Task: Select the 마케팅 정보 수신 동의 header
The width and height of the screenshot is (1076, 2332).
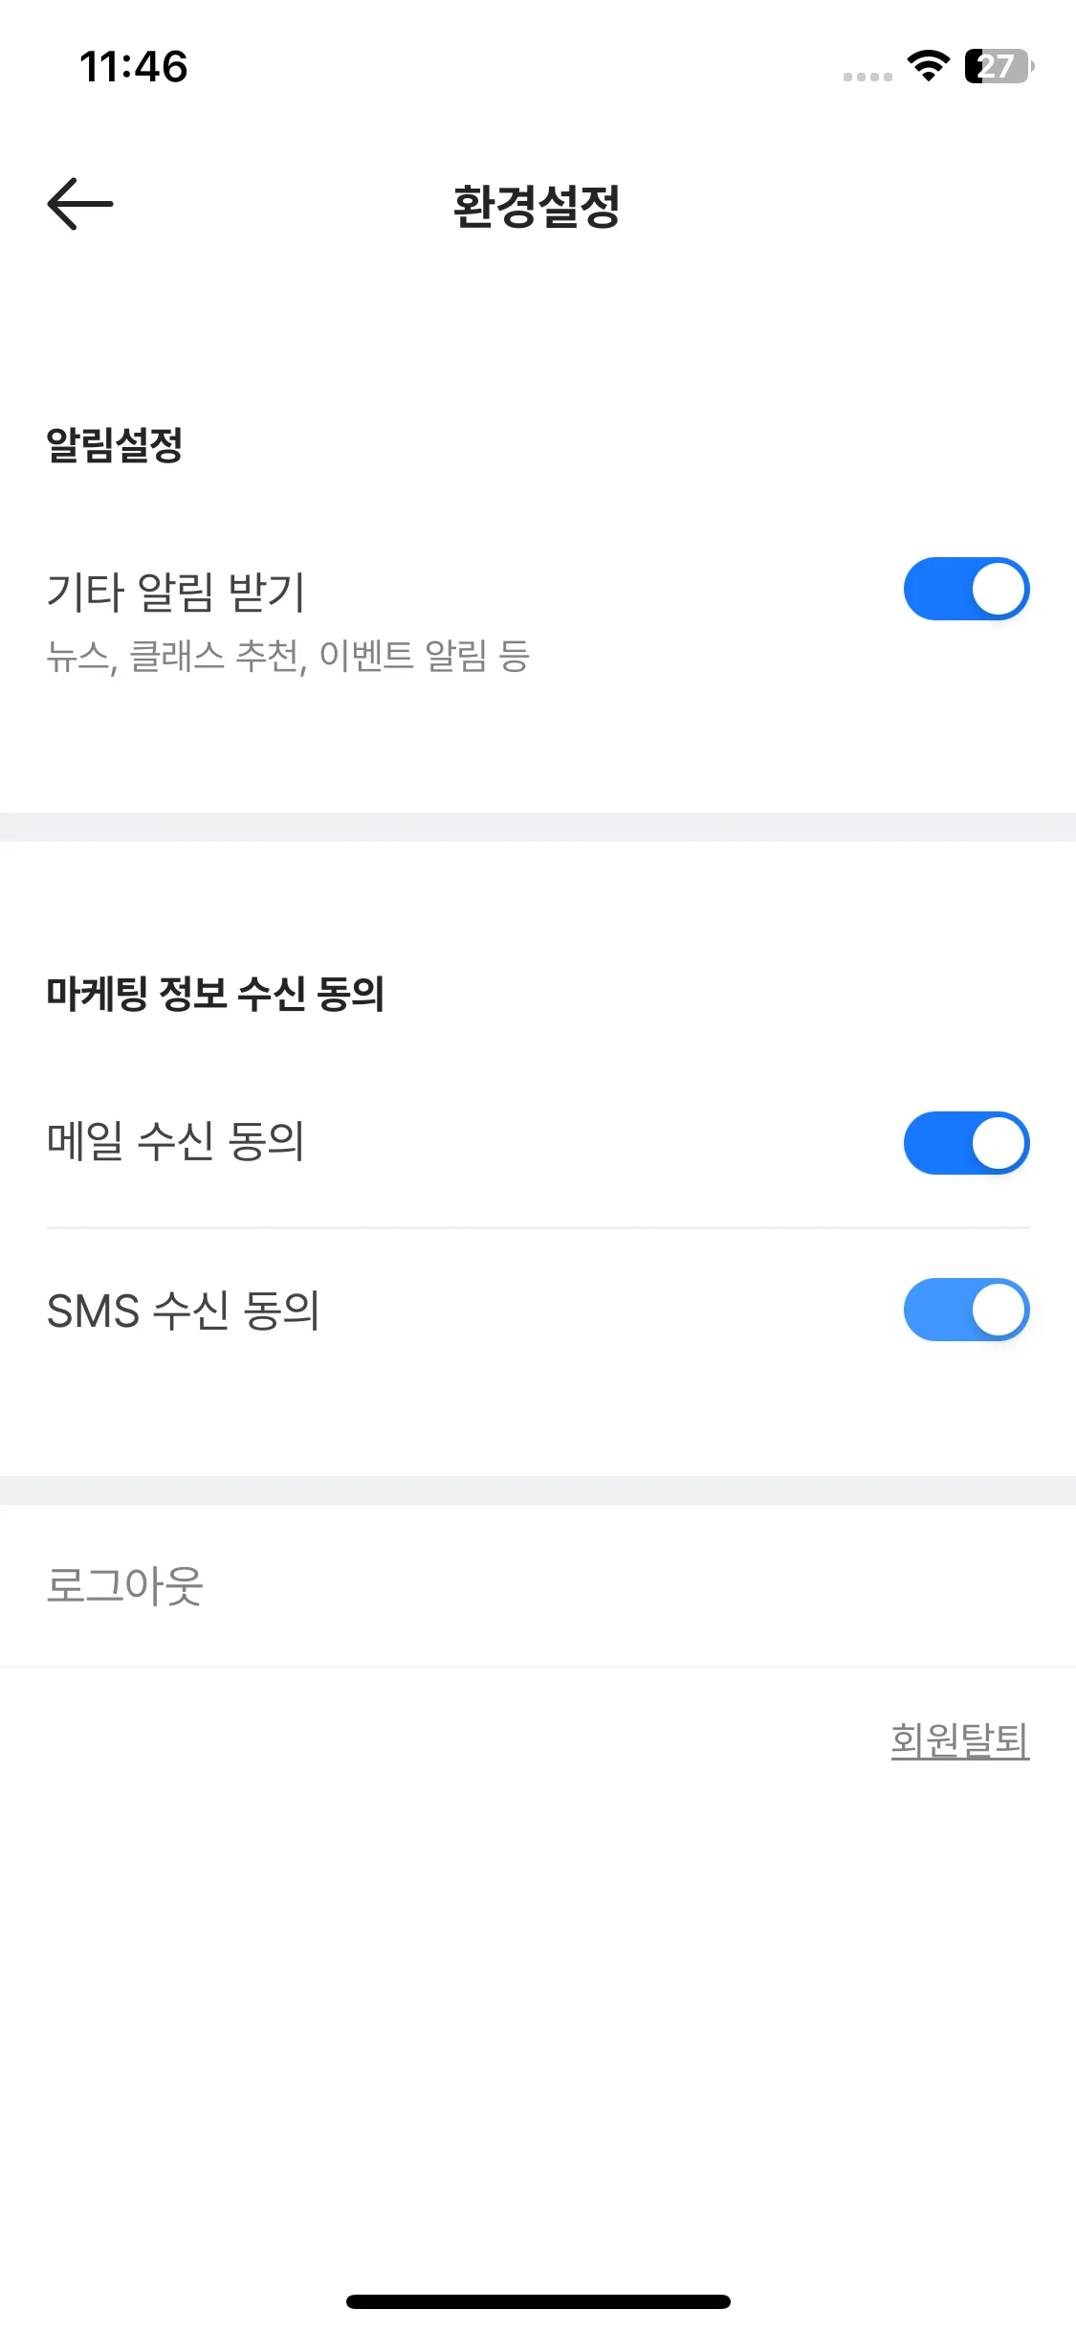Action: coord(215,994)
